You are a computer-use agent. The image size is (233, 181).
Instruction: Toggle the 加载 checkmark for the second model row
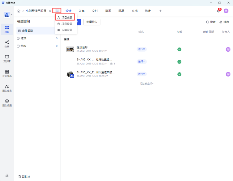click(x=179, y=62)
